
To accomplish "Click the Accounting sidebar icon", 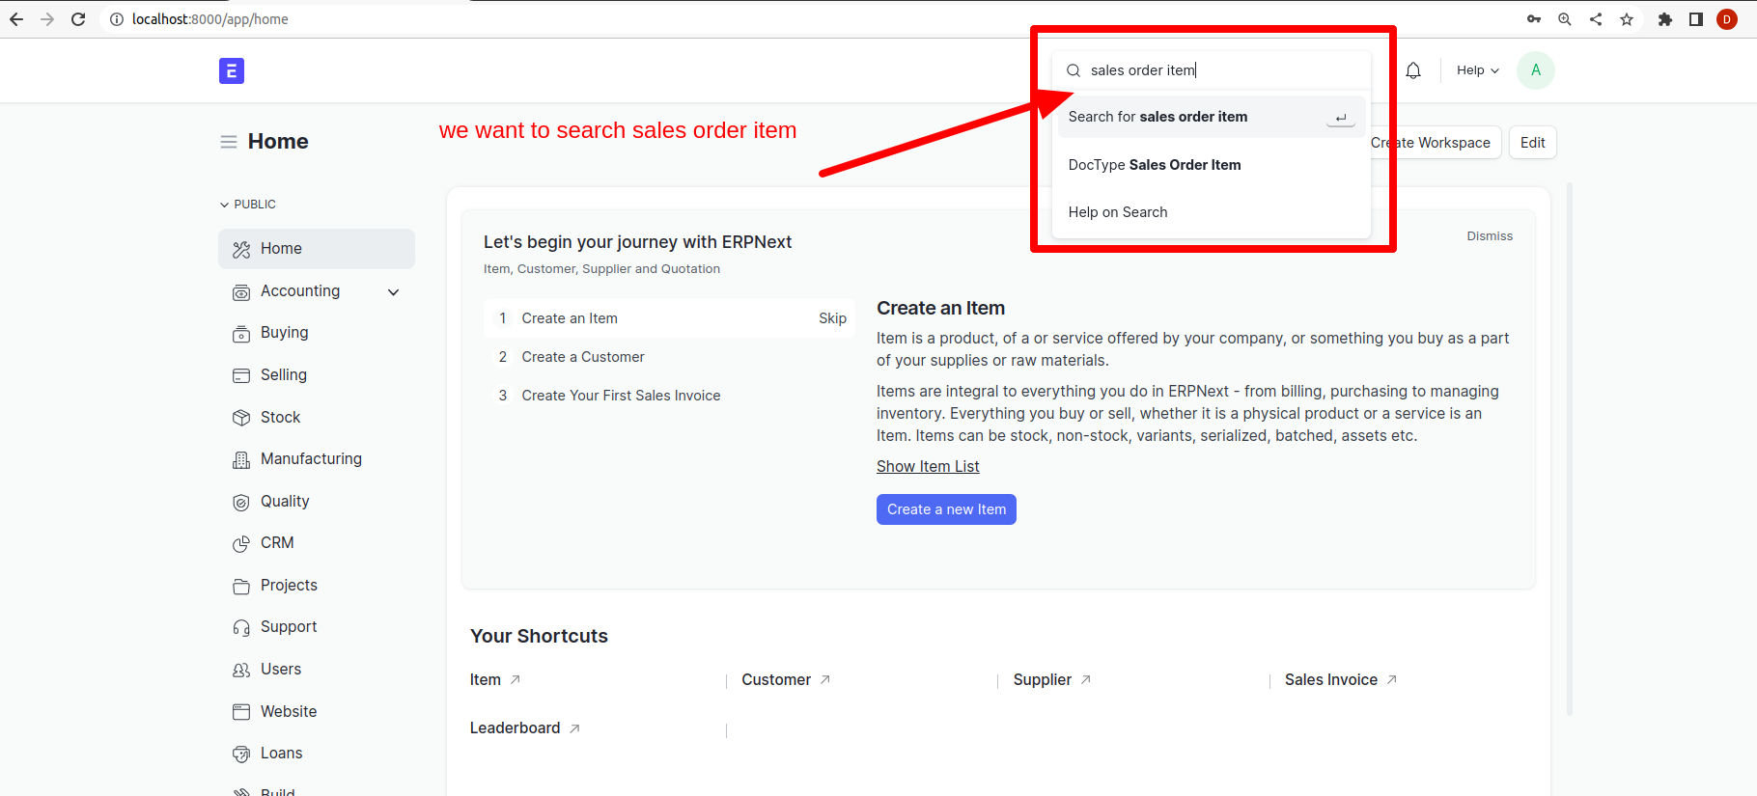I will [241, 291].
